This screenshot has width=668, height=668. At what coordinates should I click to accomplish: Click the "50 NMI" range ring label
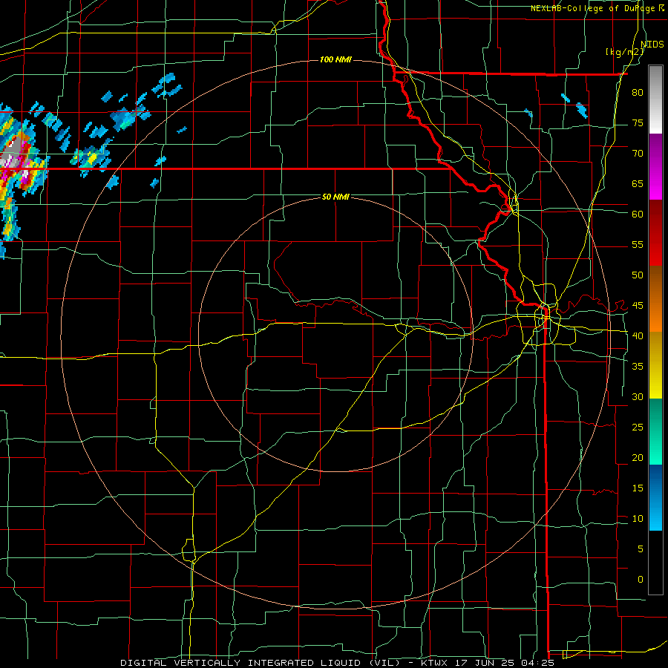[335, 197]
